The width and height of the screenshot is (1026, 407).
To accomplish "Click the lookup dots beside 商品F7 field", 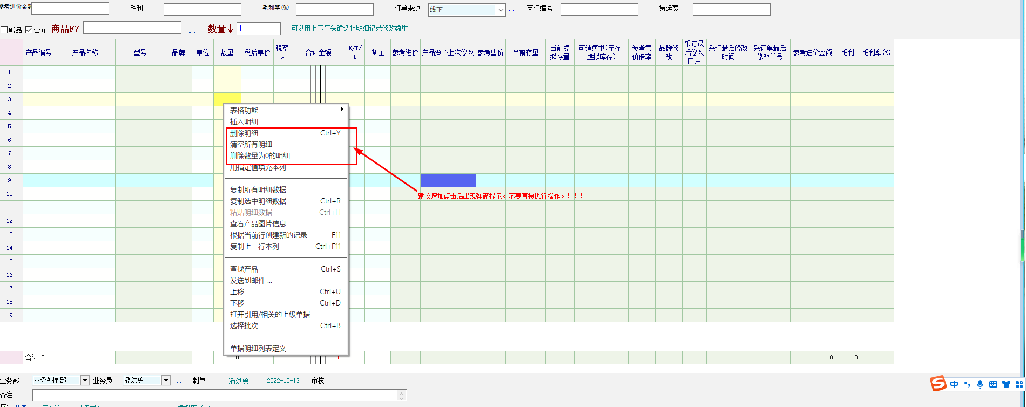I will (x=192, y=30).
